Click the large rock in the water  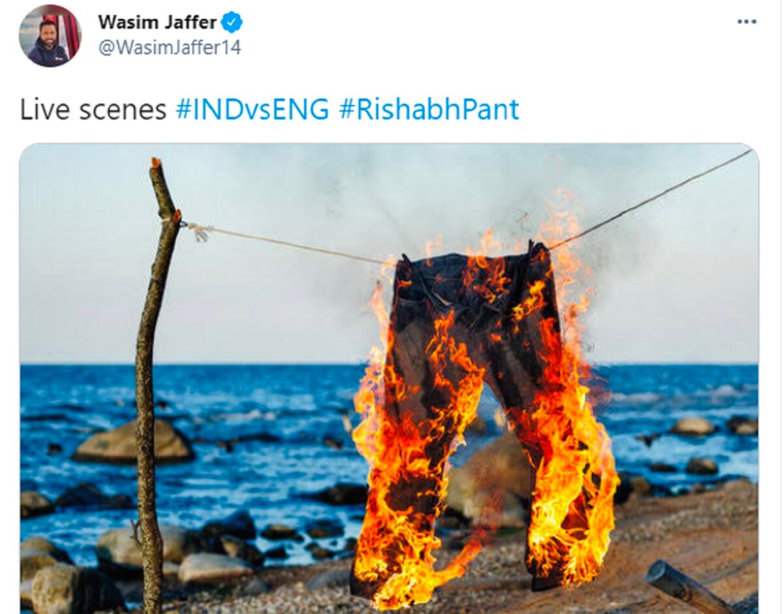(133, 442)
